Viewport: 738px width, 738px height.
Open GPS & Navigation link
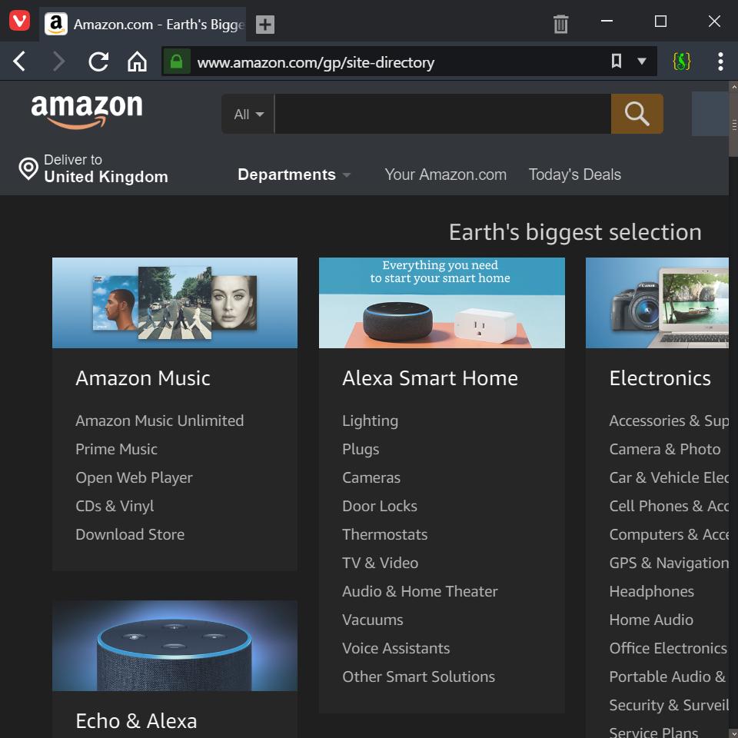pyautogui.click(x=669, y=563)
